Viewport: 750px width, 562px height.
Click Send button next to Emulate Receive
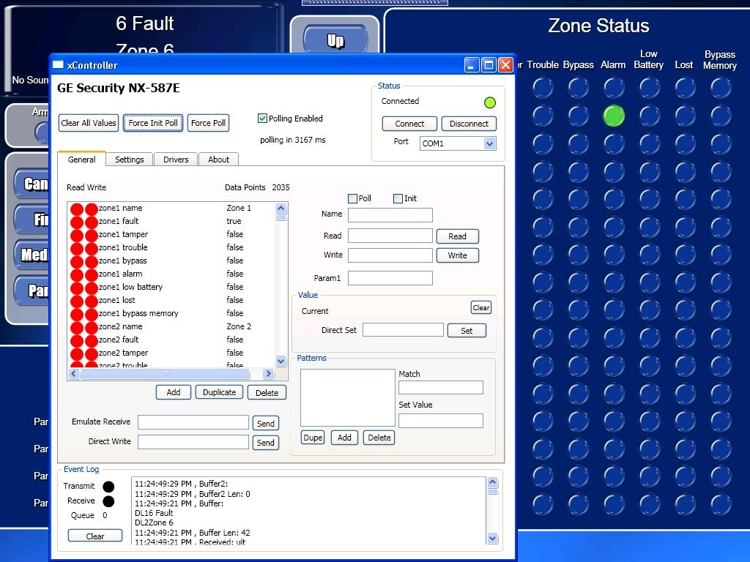click(265, 424)
